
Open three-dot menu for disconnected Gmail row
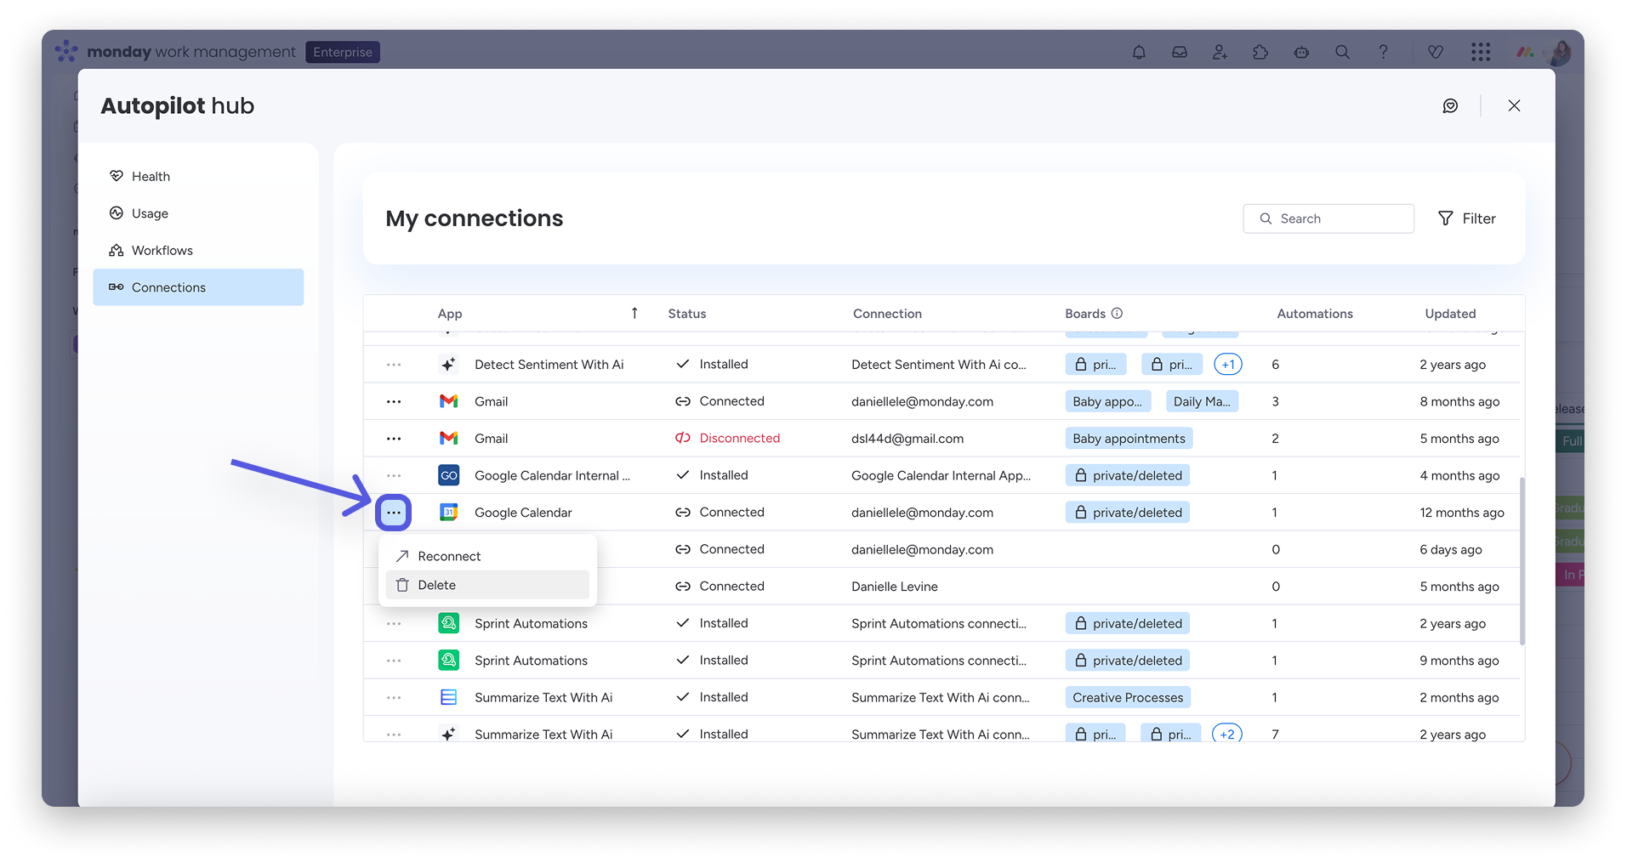pyautogui.click(x=394, y=439)
